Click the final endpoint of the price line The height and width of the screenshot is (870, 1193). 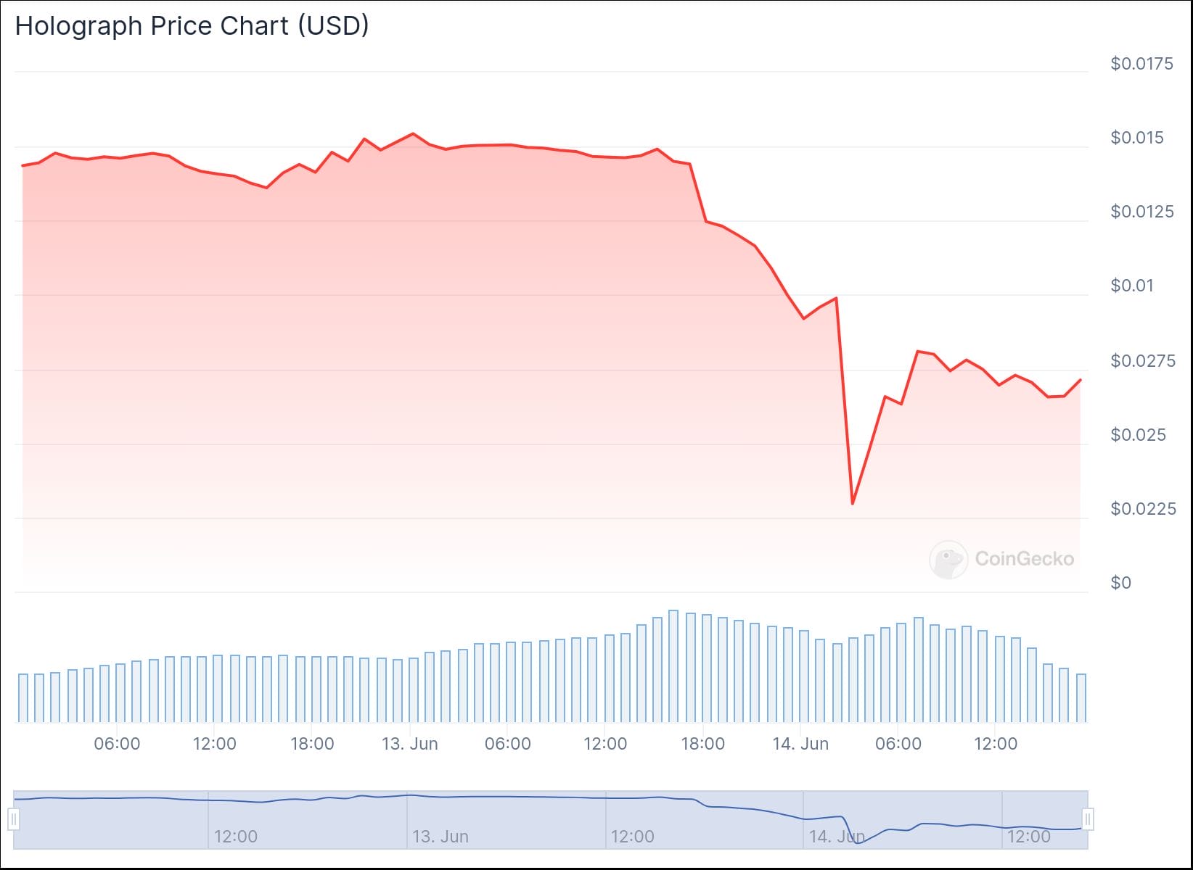[1081, 380]
